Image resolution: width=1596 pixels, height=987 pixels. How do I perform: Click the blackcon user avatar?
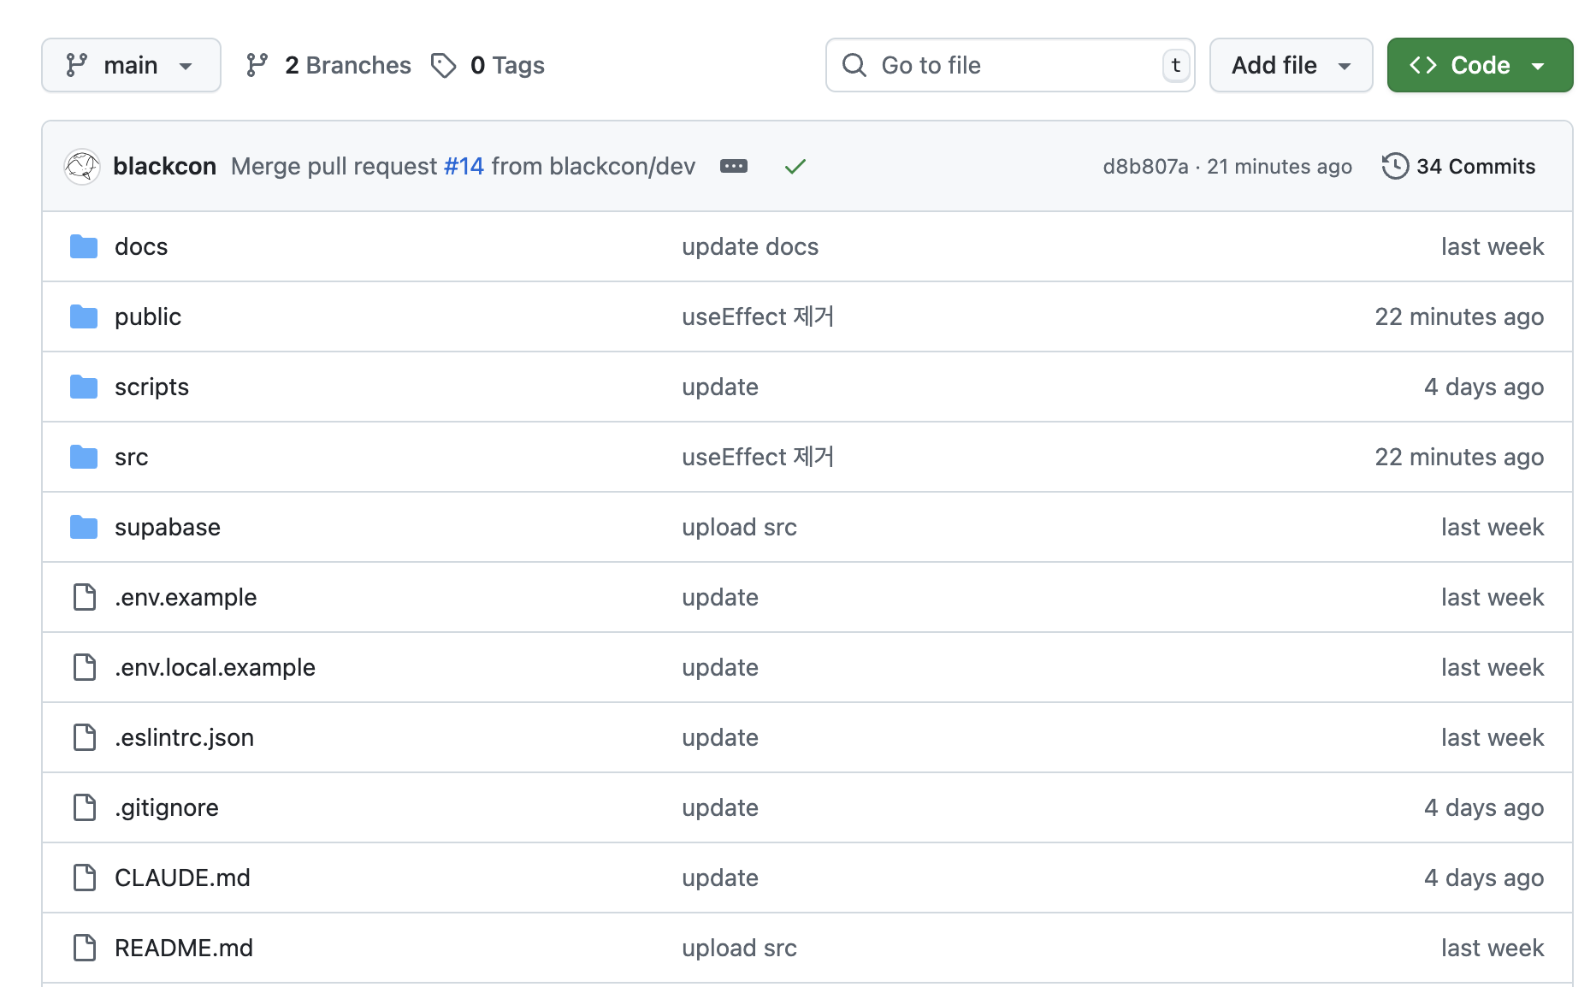(x=82, y=166)
